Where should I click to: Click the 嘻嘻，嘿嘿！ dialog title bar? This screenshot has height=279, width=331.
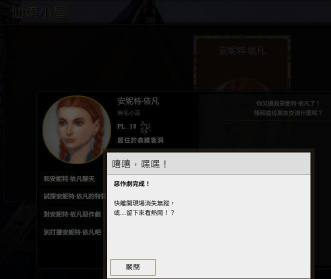click(209, 164)
